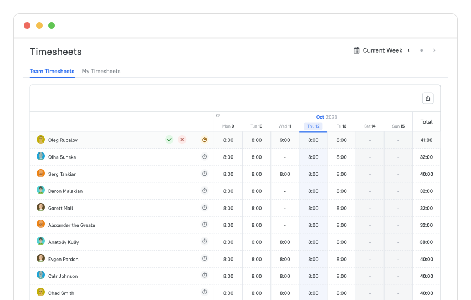Screen dimensions: 471x300
Task: Select the Fri 13 column header
Action: [x=341, y=126]
